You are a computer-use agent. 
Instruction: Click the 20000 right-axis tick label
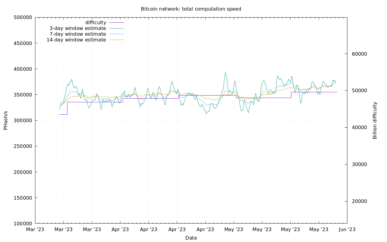[x=359, y=201]
